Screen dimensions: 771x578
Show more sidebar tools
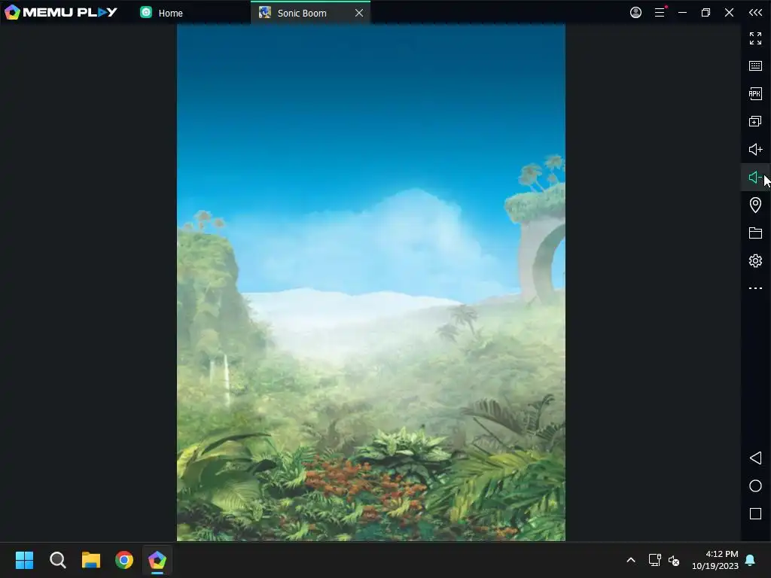click(x=755, y=288)
